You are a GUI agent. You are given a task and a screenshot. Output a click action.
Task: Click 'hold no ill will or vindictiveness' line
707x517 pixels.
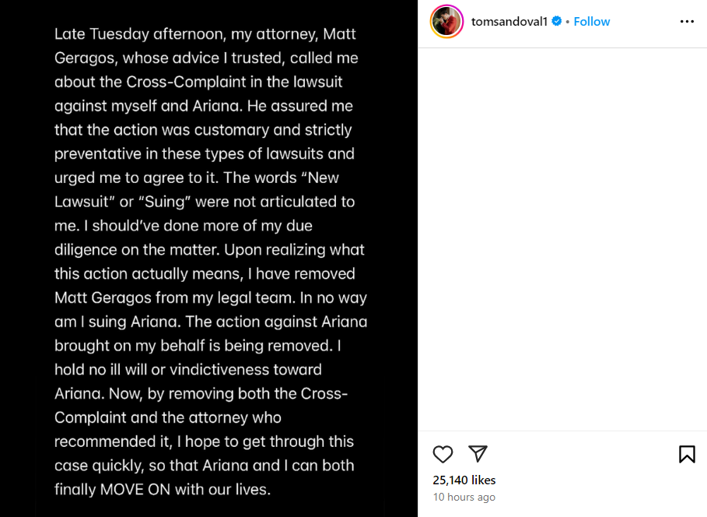(187, 369)
